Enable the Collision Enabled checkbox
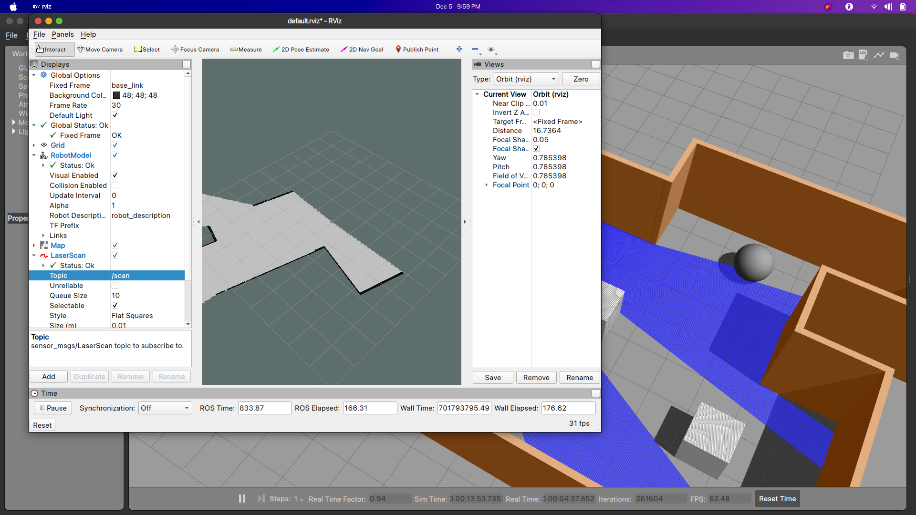 (115, 185)
